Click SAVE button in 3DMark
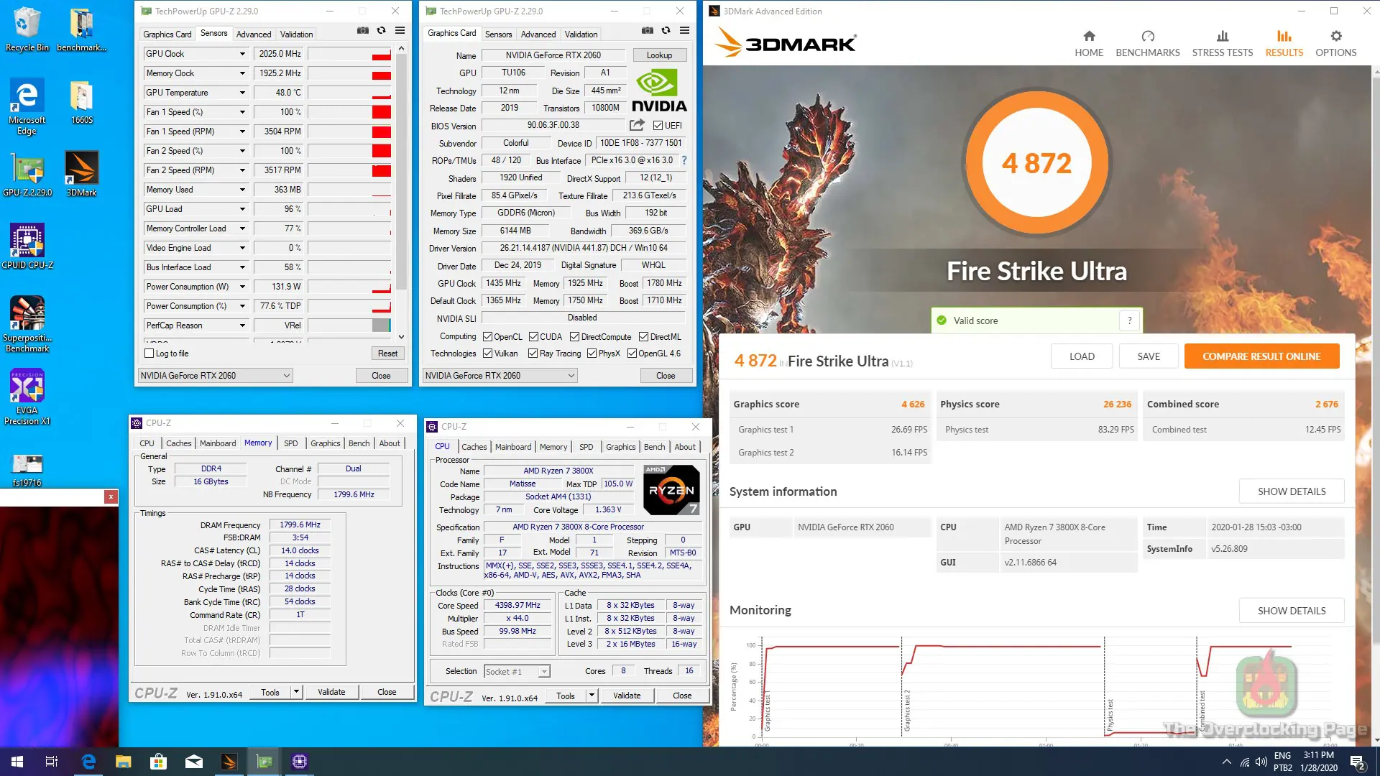Viewport: 1380px width, 776px height. [1149, 356]
